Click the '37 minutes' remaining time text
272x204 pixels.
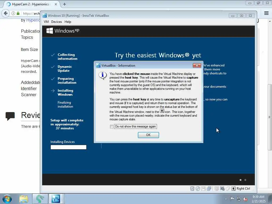[65, 128]
